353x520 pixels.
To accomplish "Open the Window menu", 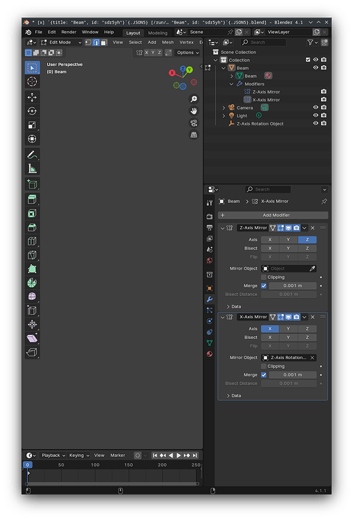I will click(90, 32).
